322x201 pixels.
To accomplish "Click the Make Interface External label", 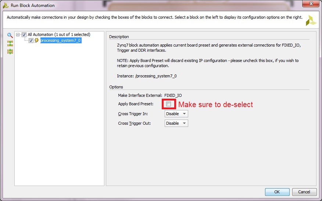I will 140,95.
